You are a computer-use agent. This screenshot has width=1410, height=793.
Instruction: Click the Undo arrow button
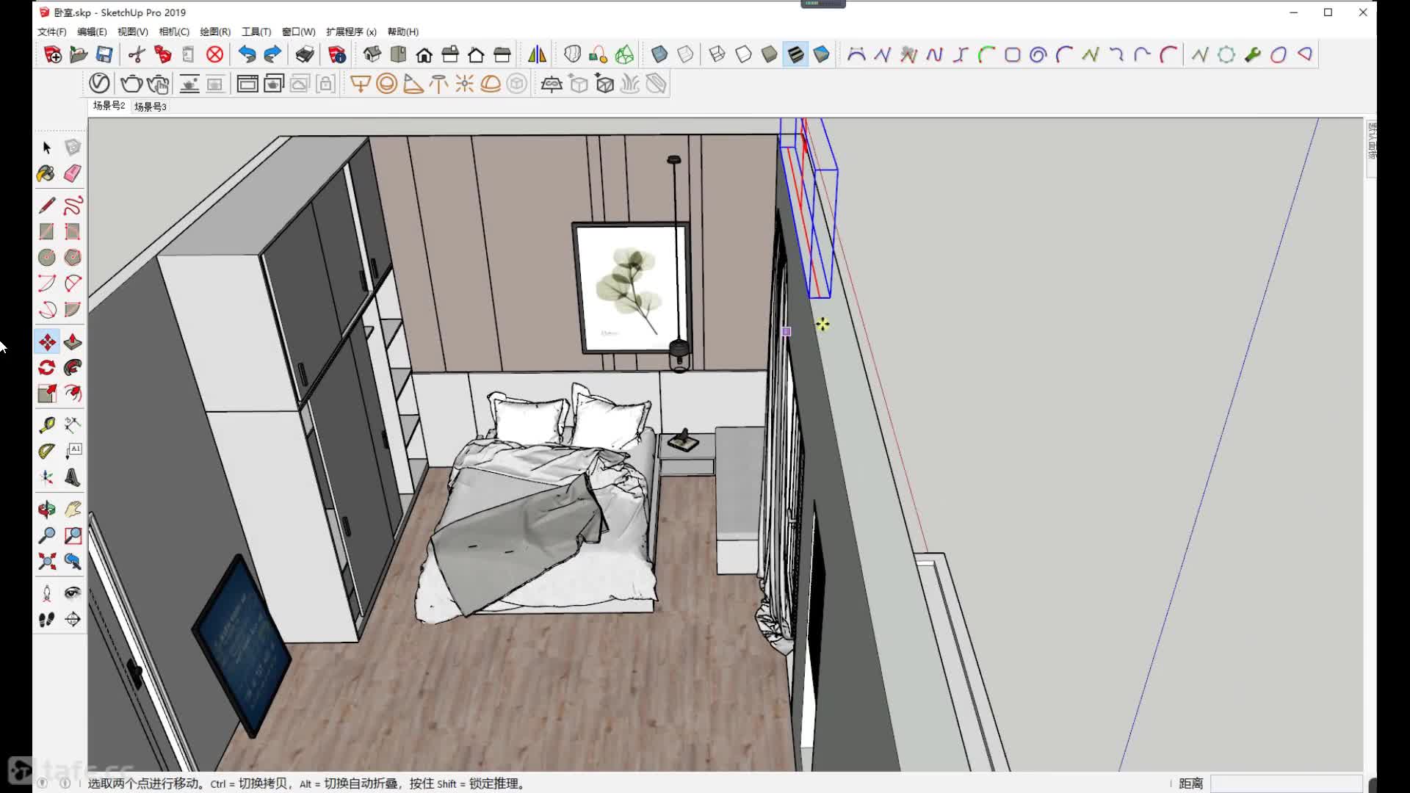pos(247,54)
